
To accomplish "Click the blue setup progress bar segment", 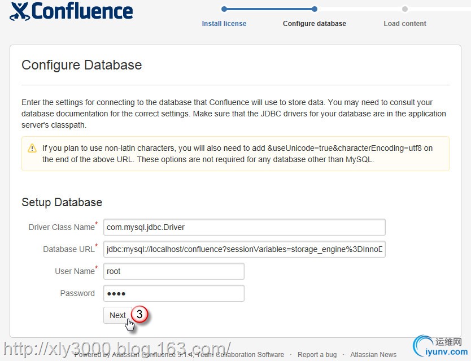I will click(269, 9).
